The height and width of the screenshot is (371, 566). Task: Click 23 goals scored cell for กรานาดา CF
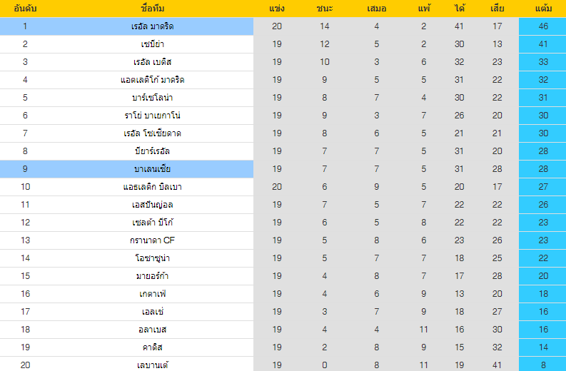(459, 240)
